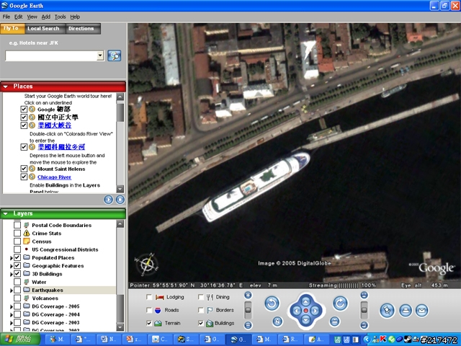The width and height of the screenshot is (461, 346).
Task: Click the zoom in plus button
Action: pos(248,295)
